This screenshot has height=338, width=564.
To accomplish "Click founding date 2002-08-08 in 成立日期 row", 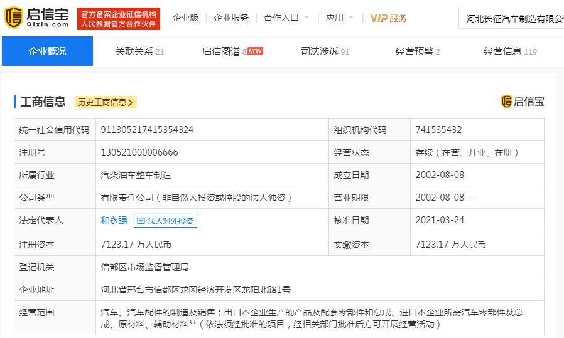I will pos(440,175).
